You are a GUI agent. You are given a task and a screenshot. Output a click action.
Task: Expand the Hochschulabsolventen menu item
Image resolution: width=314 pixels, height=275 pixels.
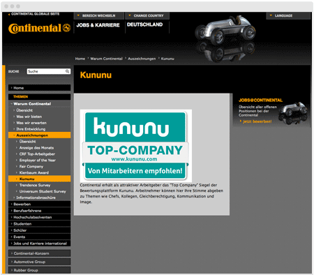click(39, 217)
